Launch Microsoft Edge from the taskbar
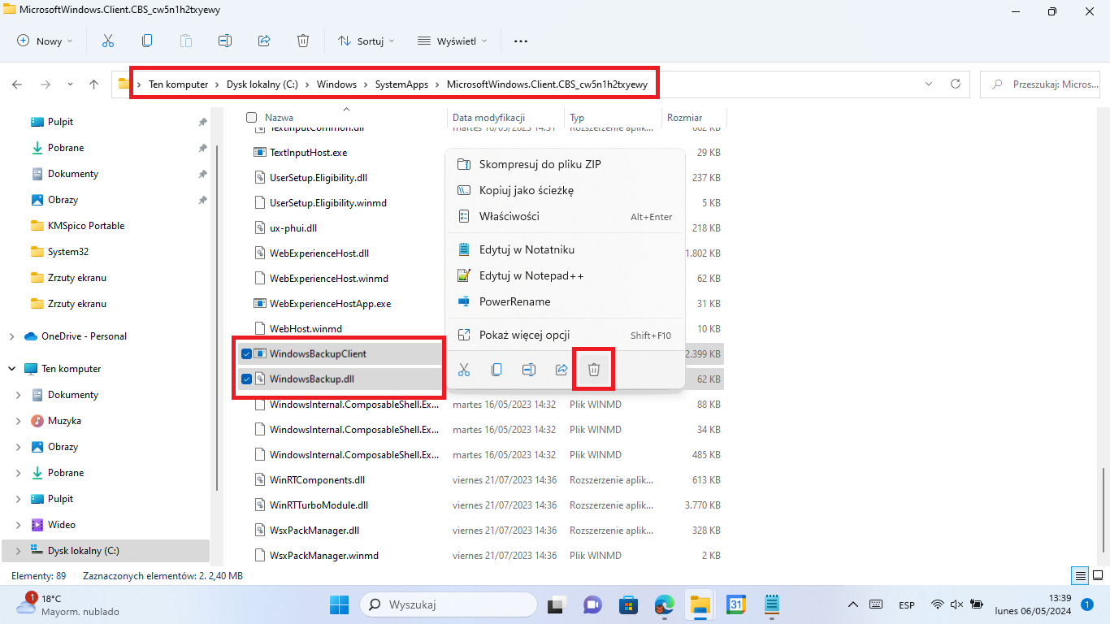The width and height of the screenshot is (1110, 624). [665, 604]
